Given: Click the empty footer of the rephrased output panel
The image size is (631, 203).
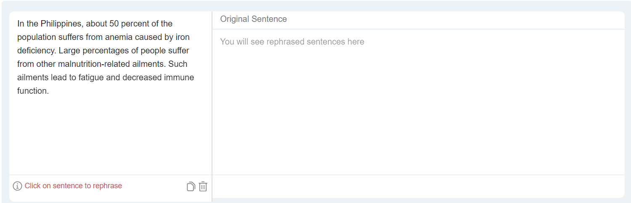Looking at the screenshot, I should tap(418, 186).
